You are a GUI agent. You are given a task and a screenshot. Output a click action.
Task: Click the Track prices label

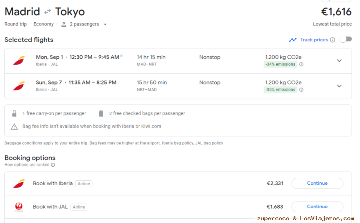point(314,40)
